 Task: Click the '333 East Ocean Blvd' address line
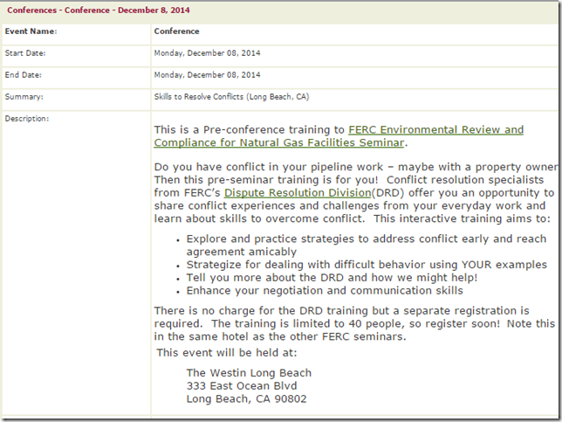[242, 386]
